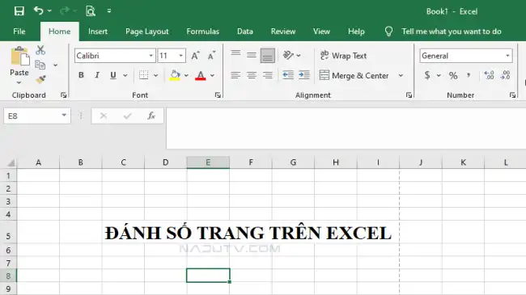Toggle Underline formatting
The image size is (526, 295).
coord(113,75)
